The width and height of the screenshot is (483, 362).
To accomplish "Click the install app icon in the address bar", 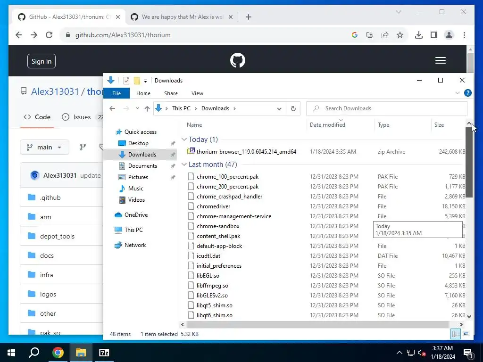I will pos(370,35).
